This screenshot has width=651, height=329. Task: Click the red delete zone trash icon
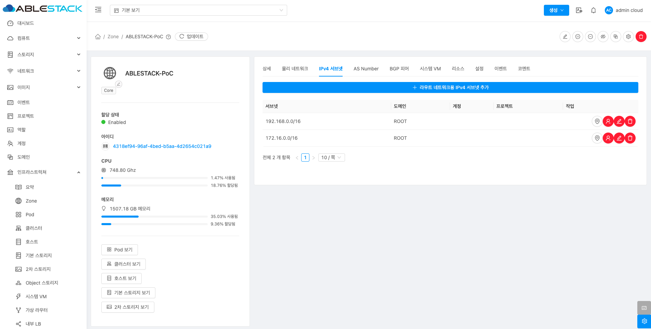point(641,37)
